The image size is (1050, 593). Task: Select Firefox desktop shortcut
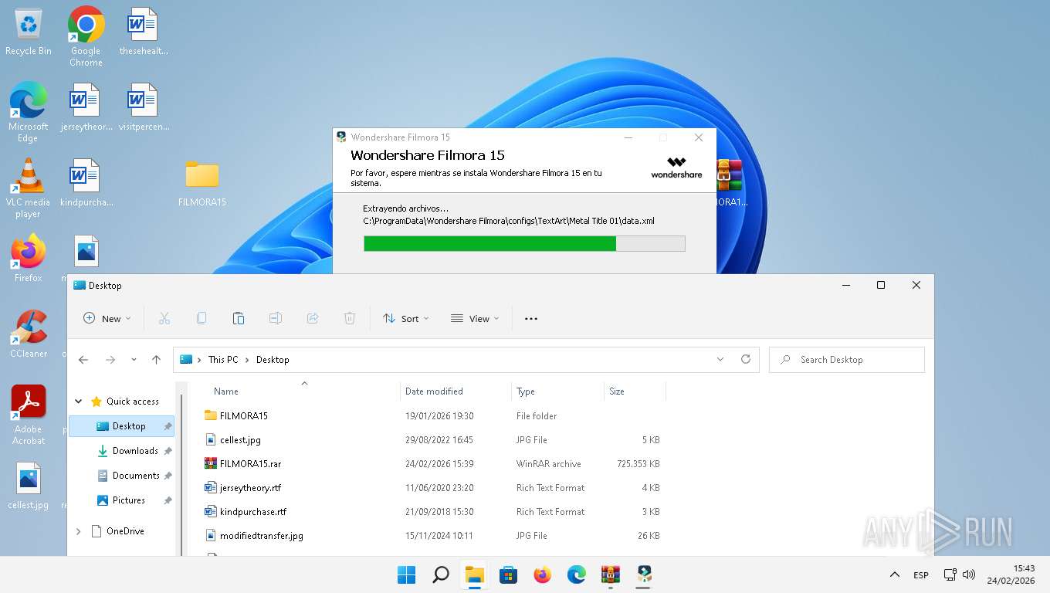pos(28,258)
